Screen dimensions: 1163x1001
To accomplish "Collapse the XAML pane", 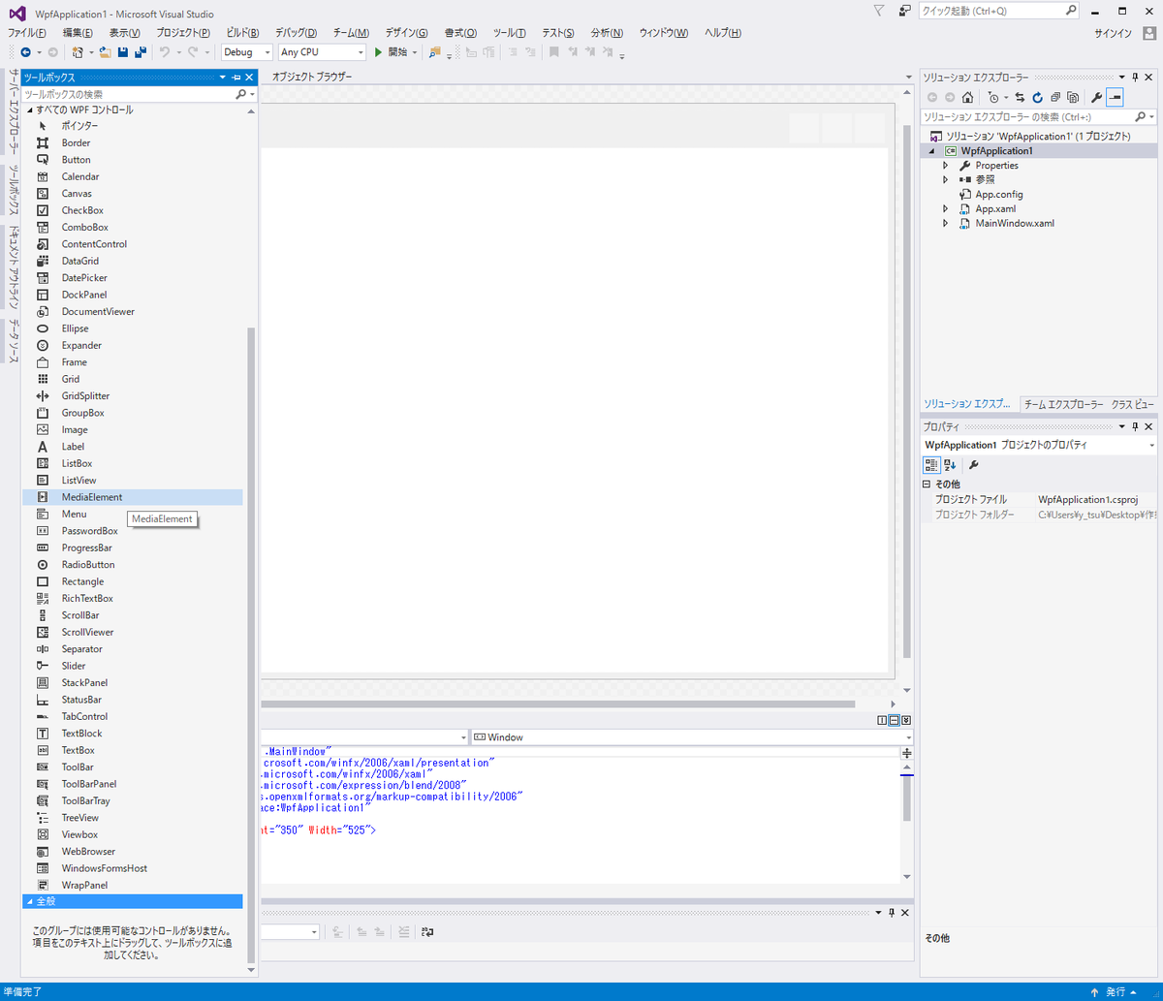I will 905,720.
